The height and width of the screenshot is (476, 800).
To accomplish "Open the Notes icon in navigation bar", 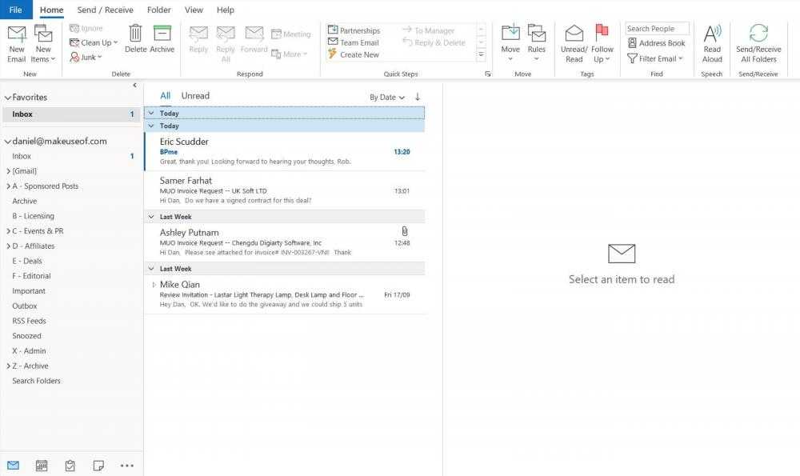I will pyautogui.click(x=98, y=465).
